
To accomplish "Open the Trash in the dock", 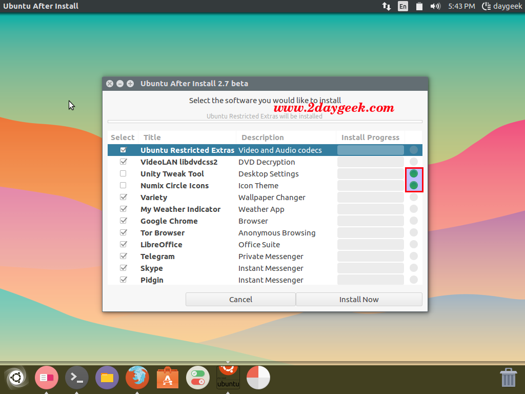I will tap(508, 378).
